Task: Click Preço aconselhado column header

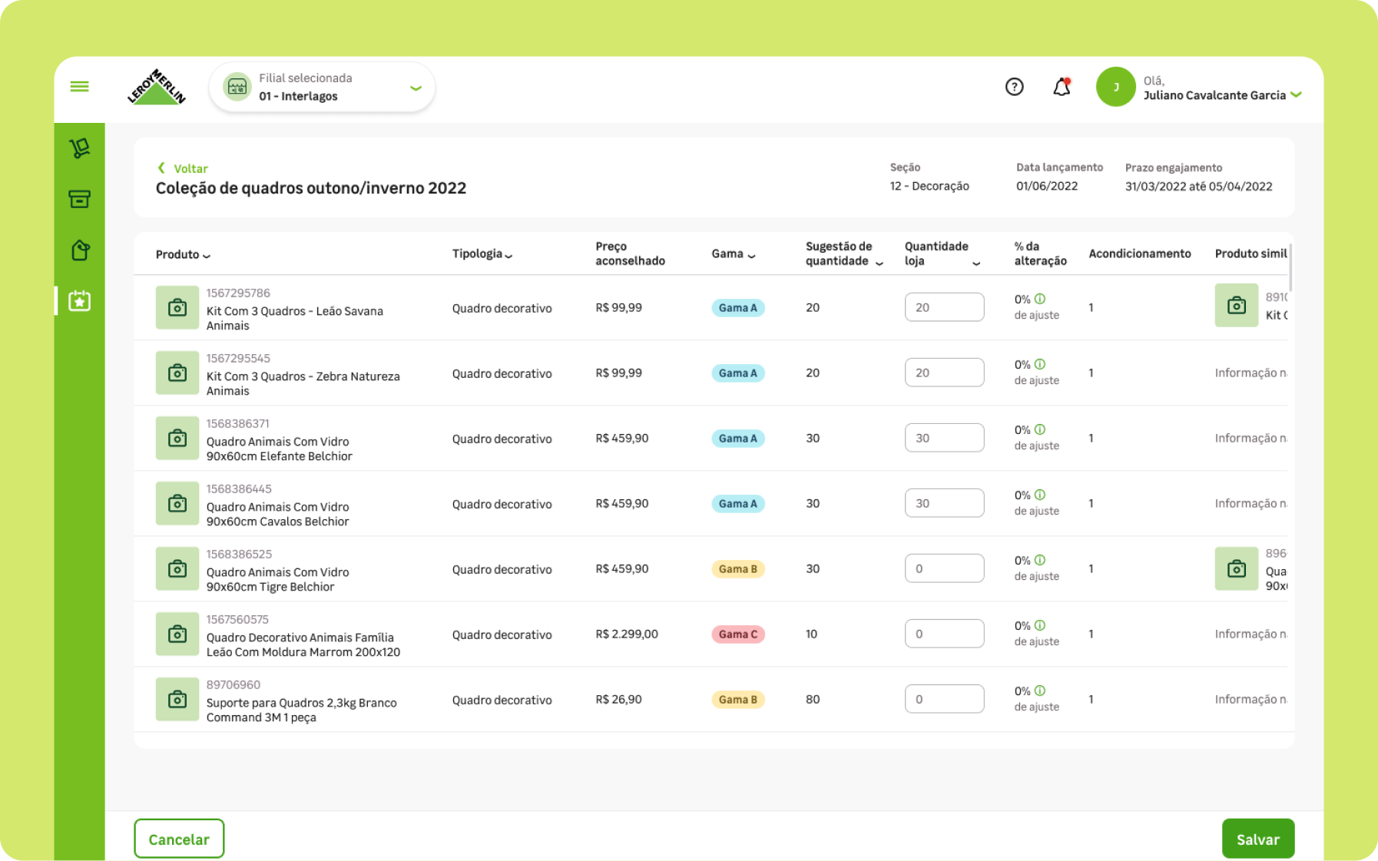Action: coord(630,253)
